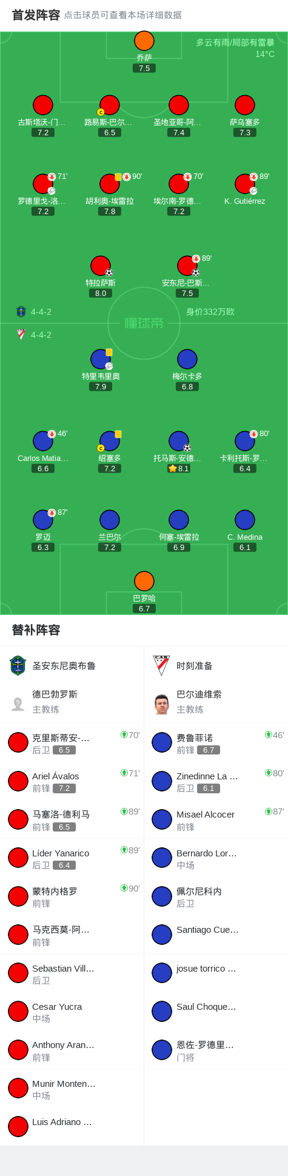Open coach 德巴勃罗斯 profile

72,702
